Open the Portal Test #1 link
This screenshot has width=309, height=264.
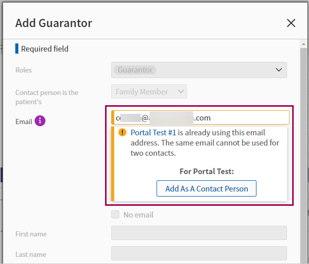(153, 132)
